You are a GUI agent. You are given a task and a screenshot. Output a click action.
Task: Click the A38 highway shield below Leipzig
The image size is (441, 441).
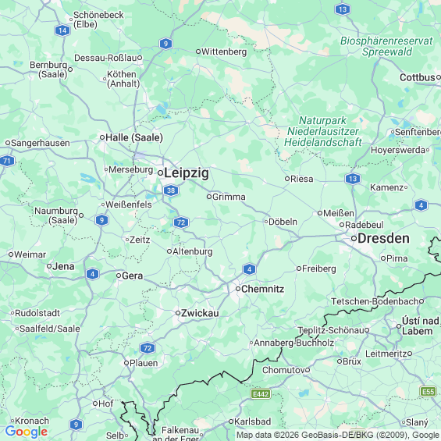pyautogui.click(x=171, y=190)
